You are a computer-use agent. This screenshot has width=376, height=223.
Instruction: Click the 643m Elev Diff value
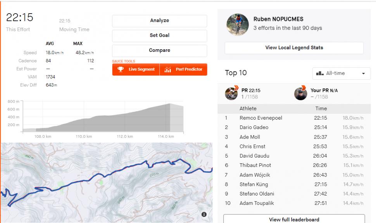[x=51, y=85]
